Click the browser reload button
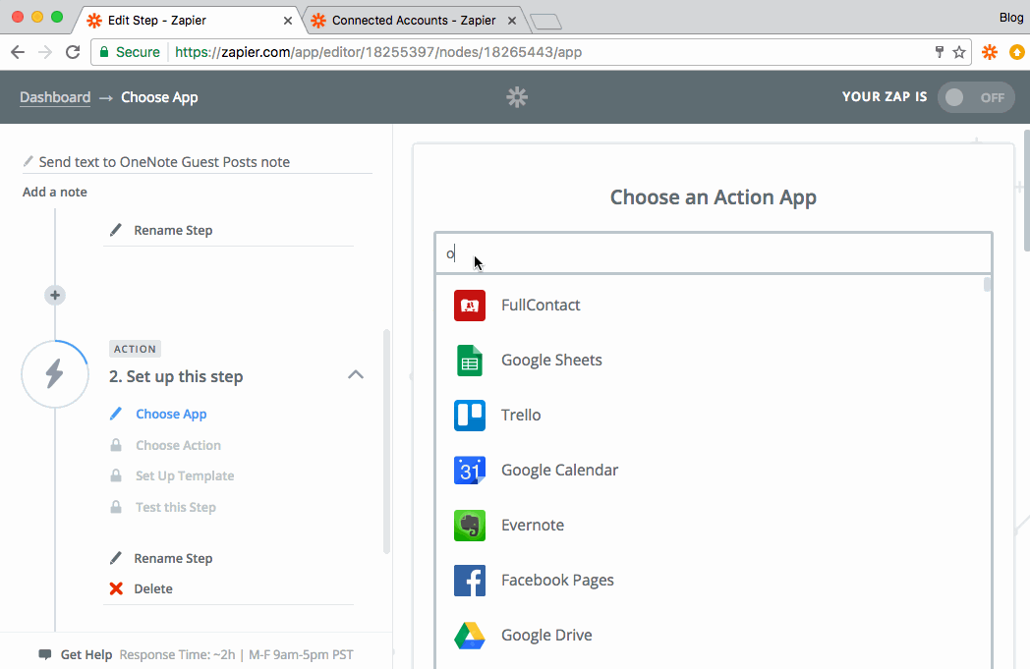 pyautogui.click(x=73, y=52)
